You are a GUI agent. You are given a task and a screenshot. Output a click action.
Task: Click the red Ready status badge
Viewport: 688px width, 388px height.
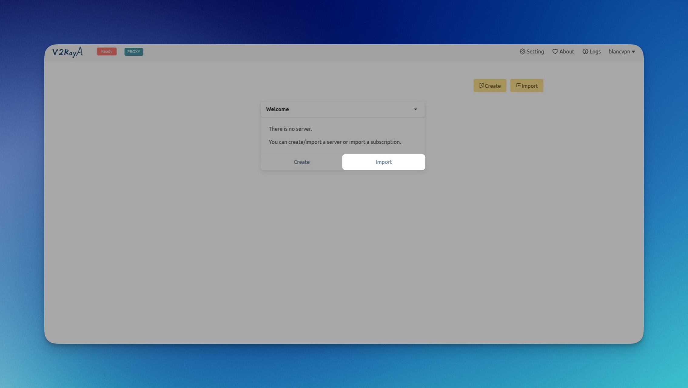coord(106,52)
